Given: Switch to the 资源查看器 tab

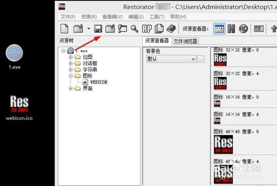Looking at the screenshot, I should point(157,41).
